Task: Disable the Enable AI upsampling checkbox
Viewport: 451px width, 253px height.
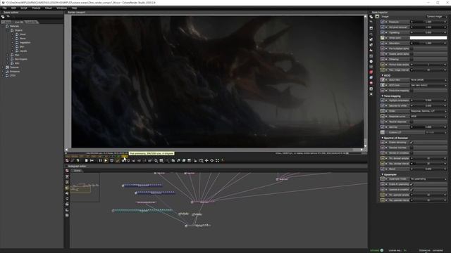Action: (412, 184)
